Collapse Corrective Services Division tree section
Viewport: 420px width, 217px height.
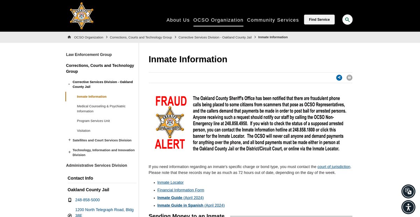pos(69,84)
